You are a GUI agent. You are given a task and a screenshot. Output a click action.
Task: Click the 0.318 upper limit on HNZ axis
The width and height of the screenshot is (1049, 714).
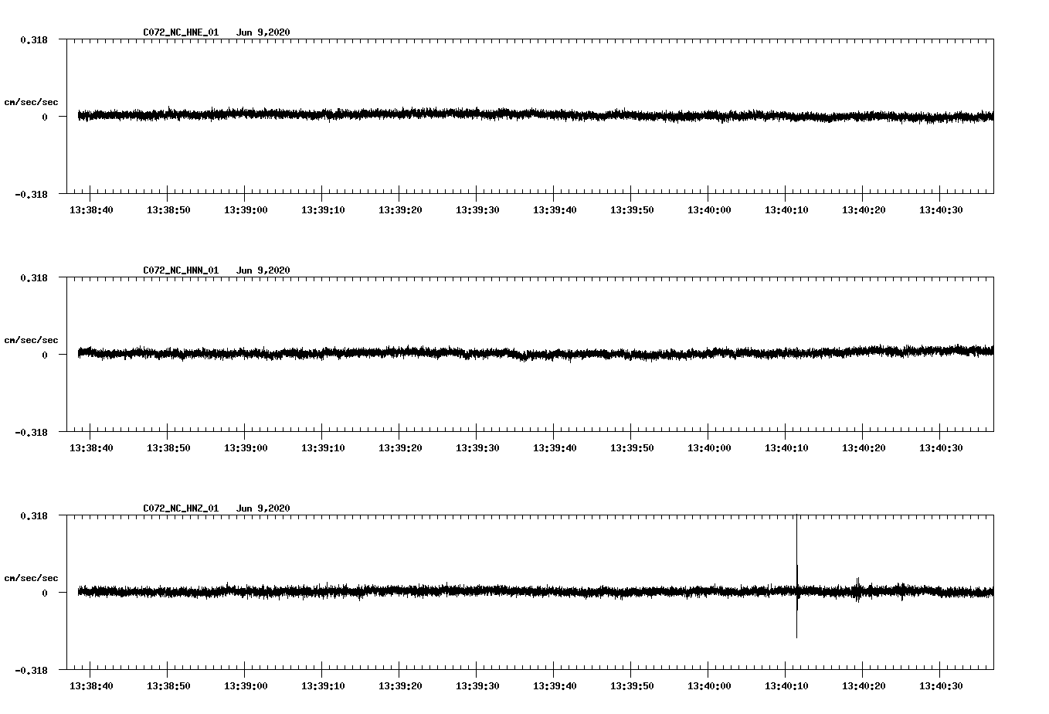[34, 515]
